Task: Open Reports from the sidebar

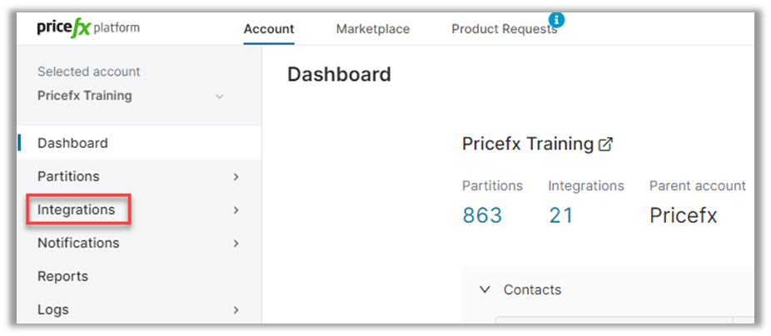Action: [x=62, y=276]
